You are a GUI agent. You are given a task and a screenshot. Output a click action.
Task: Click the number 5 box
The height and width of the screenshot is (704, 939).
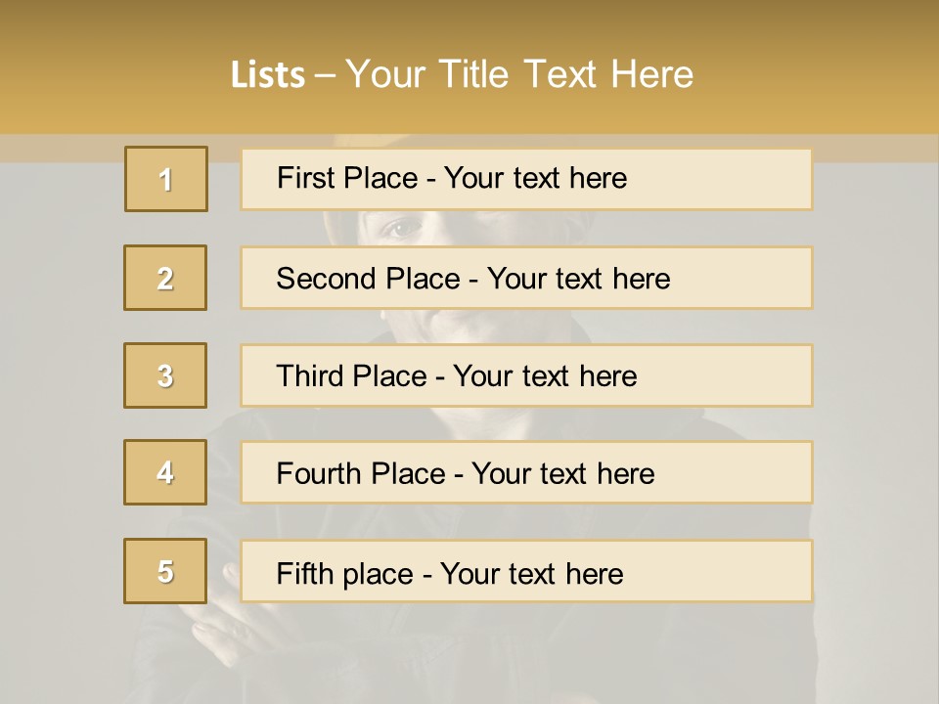tap(165, 571)
